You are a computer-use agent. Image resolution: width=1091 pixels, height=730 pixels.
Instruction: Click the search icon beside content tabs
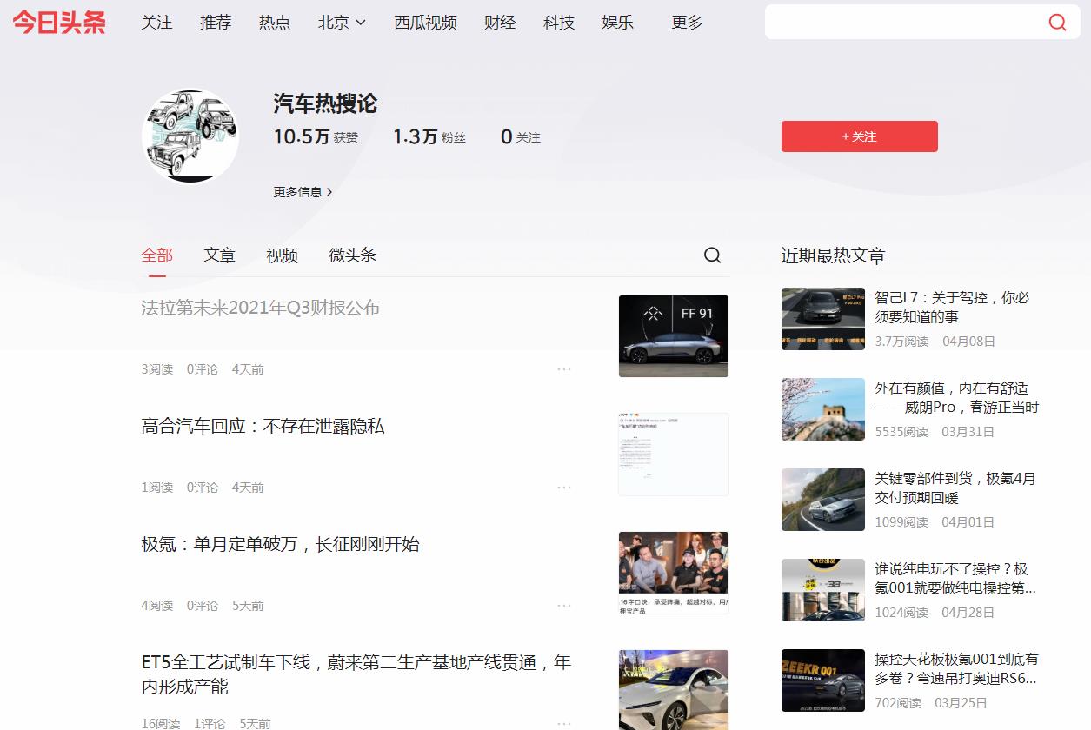pos(712,255)
